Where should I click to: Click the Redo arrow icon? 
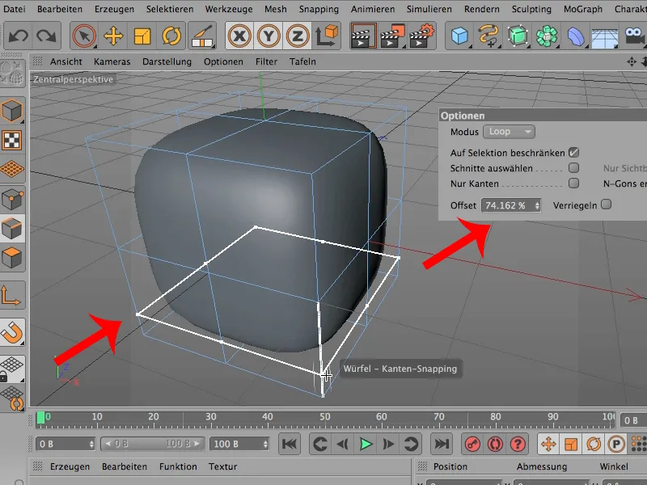click(x=46, y=36)
